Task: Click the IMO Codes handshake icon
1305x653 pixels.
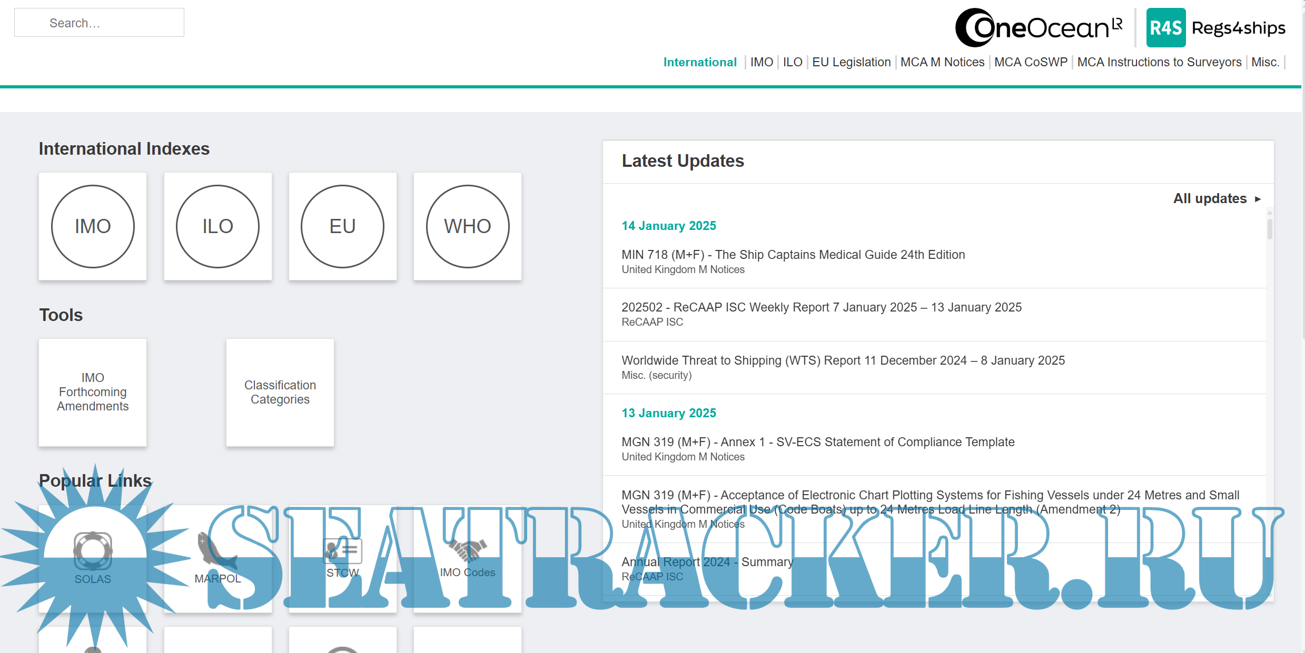Action: (x=468, y=550)
